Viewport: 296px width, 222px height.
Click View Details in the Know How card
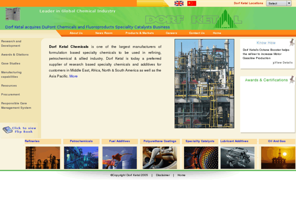[x=283, y=63]
